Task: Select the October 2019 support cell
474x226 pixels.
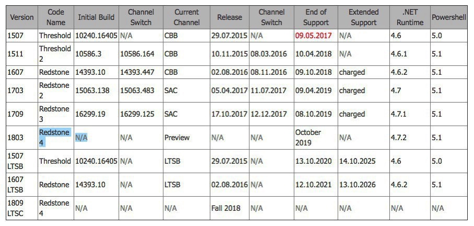Action: [308, 138]
